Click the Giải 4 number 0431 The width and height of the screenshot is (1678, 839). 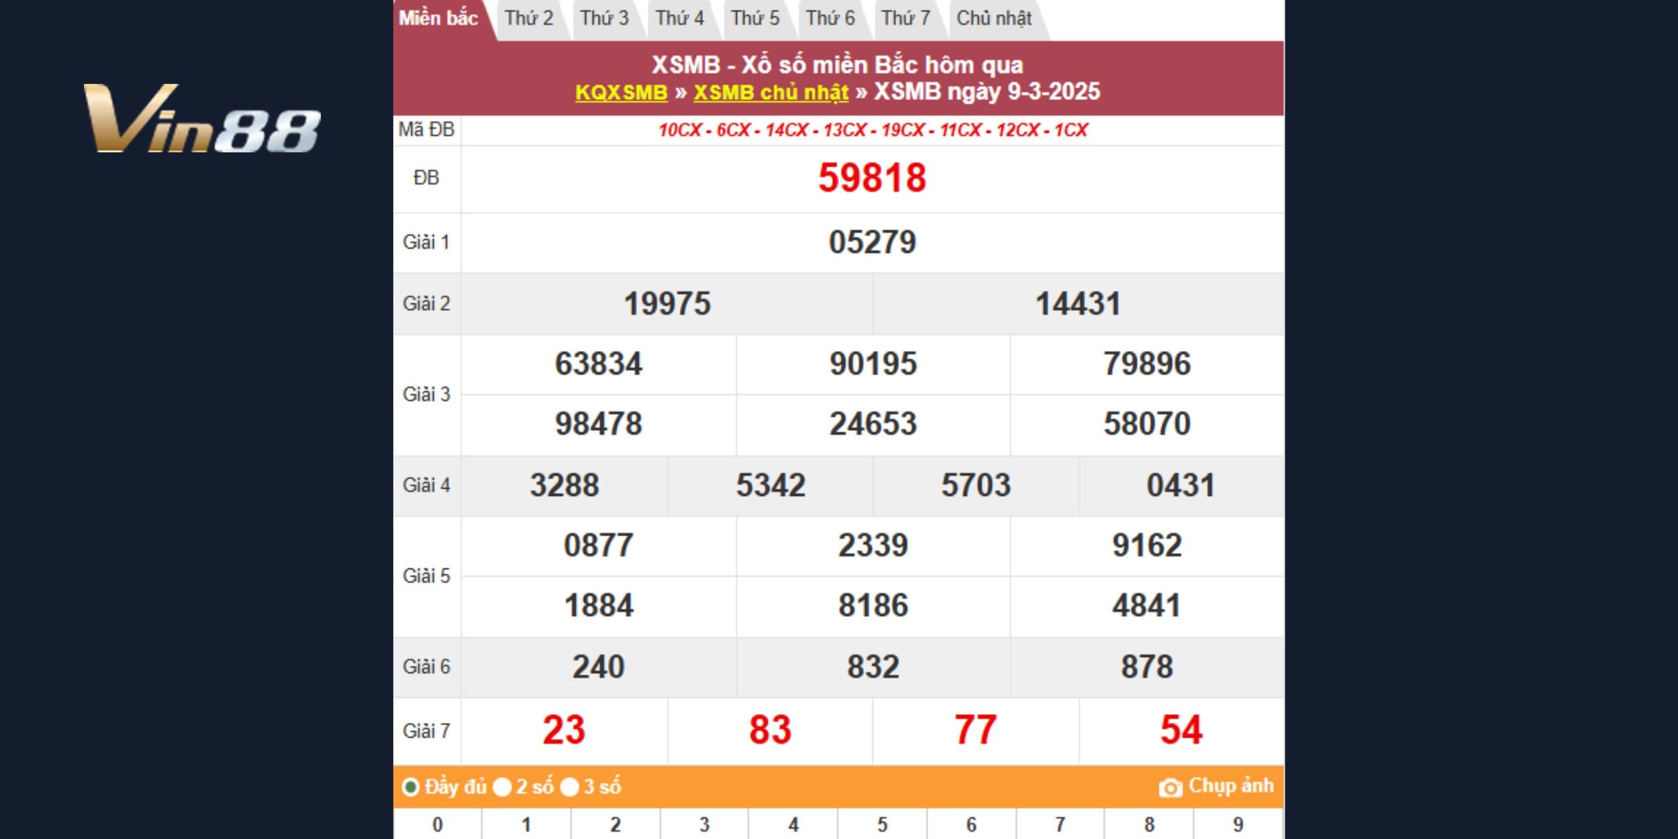(x=1181, y=486)
